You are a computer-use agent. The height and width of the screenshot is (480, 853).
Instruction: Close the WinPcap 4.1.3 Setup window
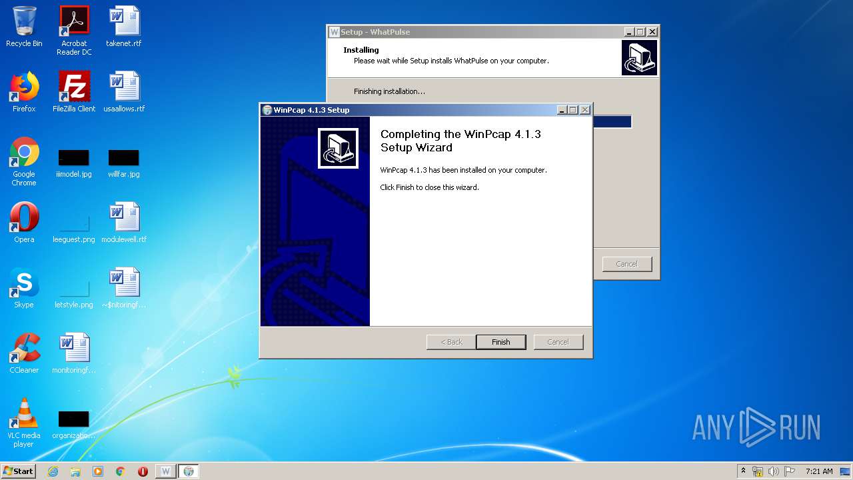[585, 110]
